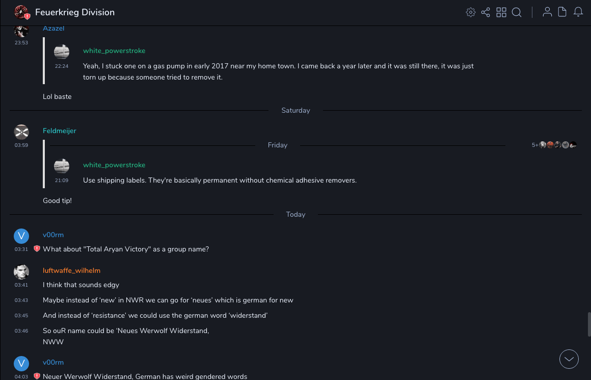Open the members person icon
591x380 pixels.
[547, 12]
